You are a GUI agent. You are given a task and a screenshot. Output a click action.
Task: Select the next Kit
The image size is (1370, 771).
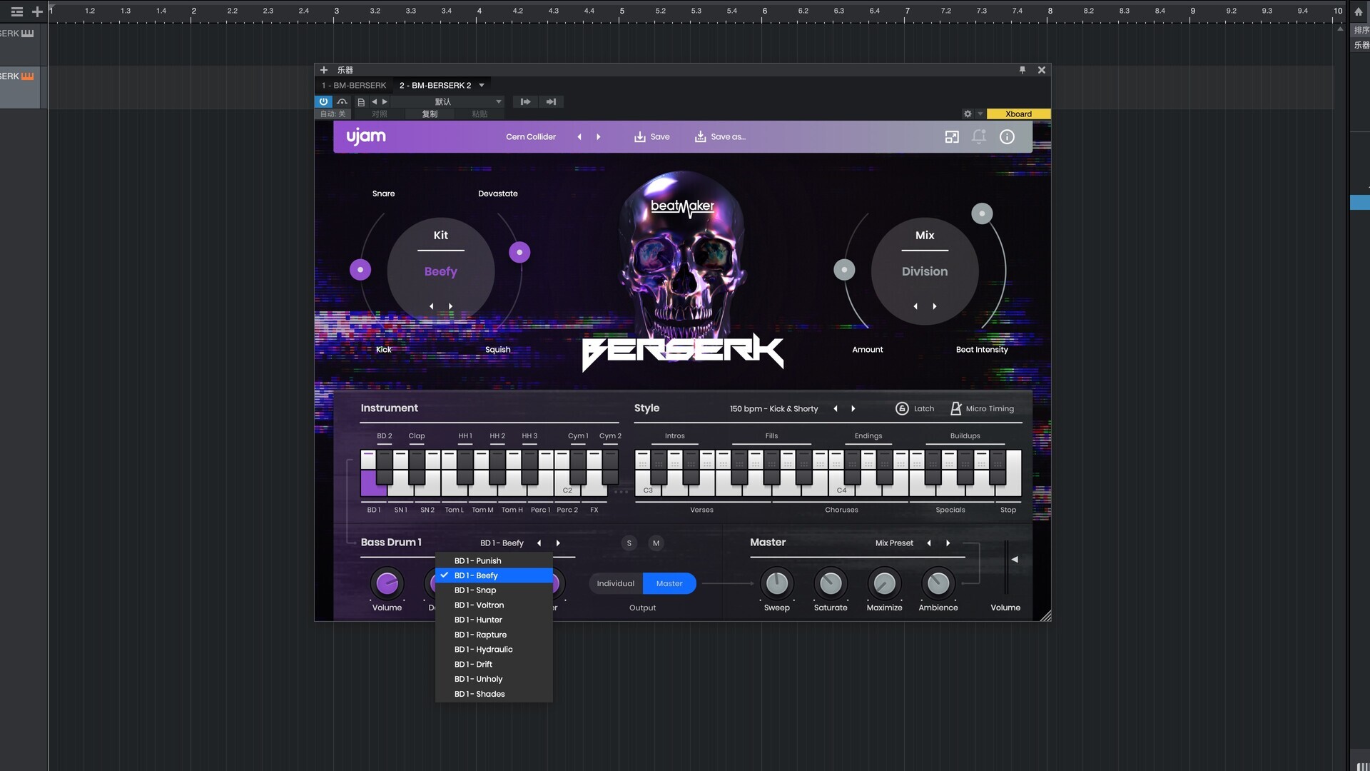pos(450,306)
